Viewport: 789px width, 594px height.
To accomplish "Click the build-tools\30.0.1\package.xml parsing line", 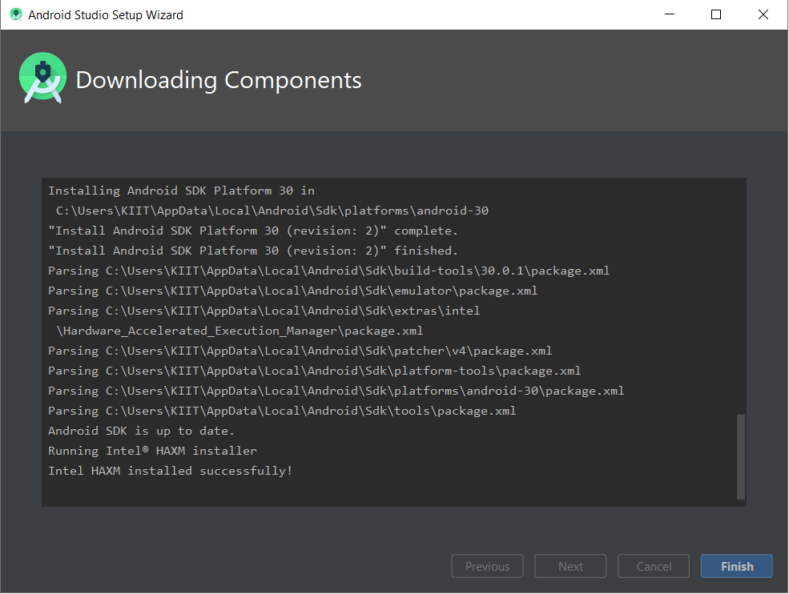I will pos(328,271).
